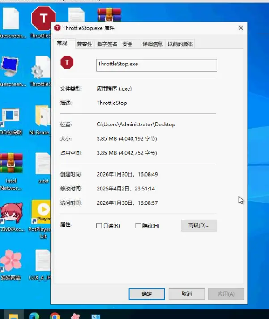
Task: Open the u.txt file on the desktop
Action: [43, 164]
